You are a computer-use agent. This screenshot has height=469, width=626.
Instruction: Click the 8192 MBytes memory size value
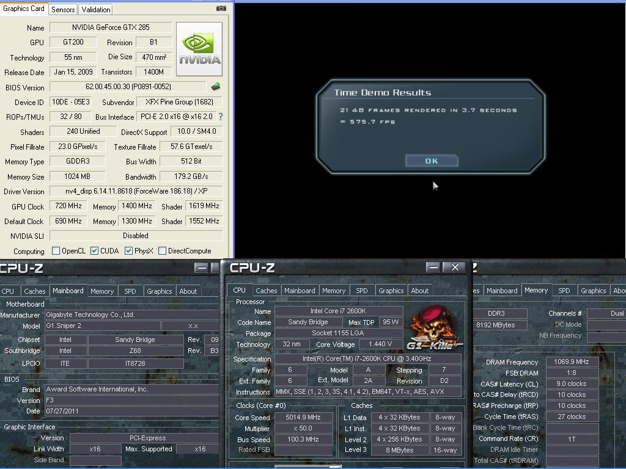click(499, 325)
